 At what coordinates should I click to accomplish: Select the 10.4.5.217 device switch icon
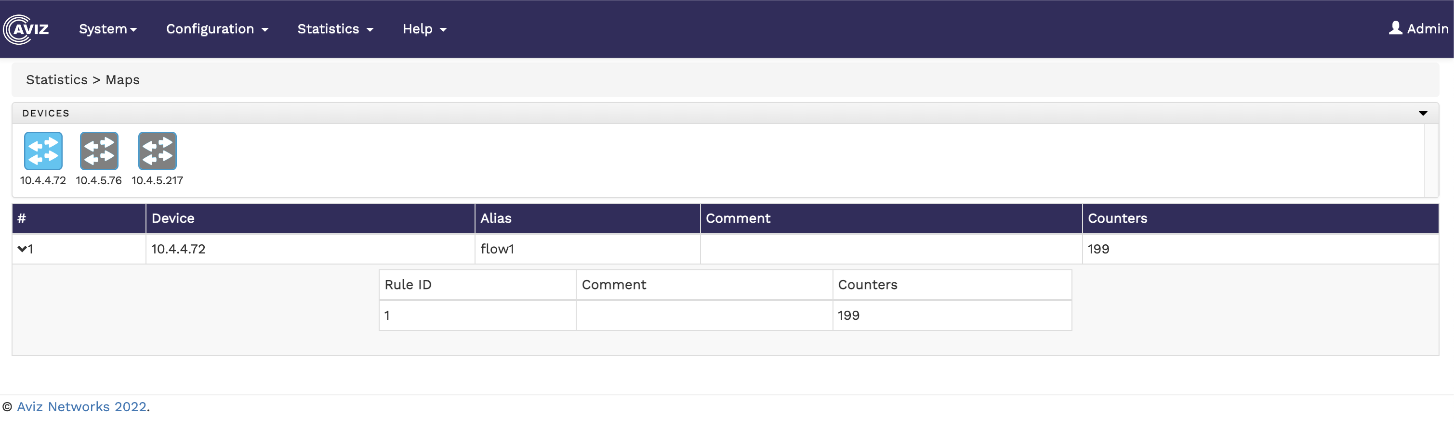coord(157,151)
